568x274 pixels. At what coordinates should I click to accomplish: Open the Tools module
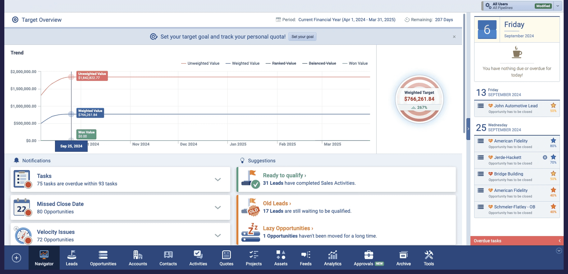[429, 258]
